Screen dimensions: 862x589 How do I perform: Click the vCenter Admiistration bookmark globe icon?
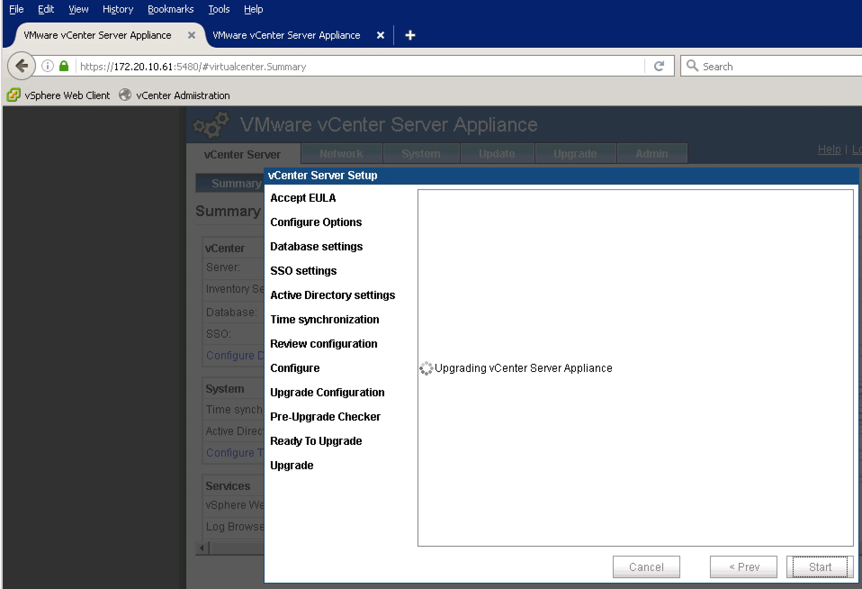(x=125, y=95)
